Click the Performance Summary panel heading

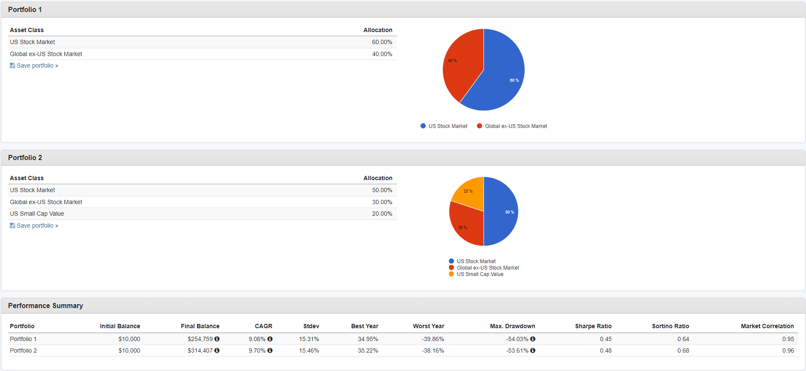[x=45, y=306]
